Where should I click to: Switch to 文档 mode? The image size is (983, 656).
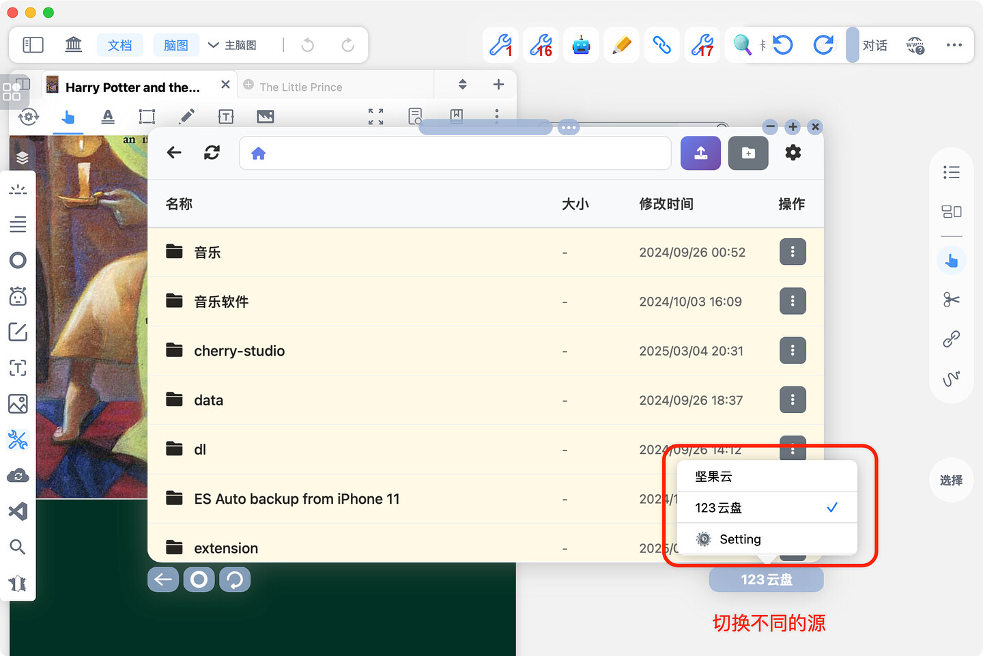[x=119, y=45]
